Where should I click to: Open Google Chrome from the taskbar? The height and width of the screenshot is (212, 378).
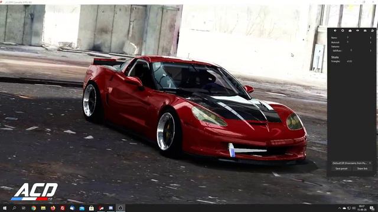(x=34, y=208)
